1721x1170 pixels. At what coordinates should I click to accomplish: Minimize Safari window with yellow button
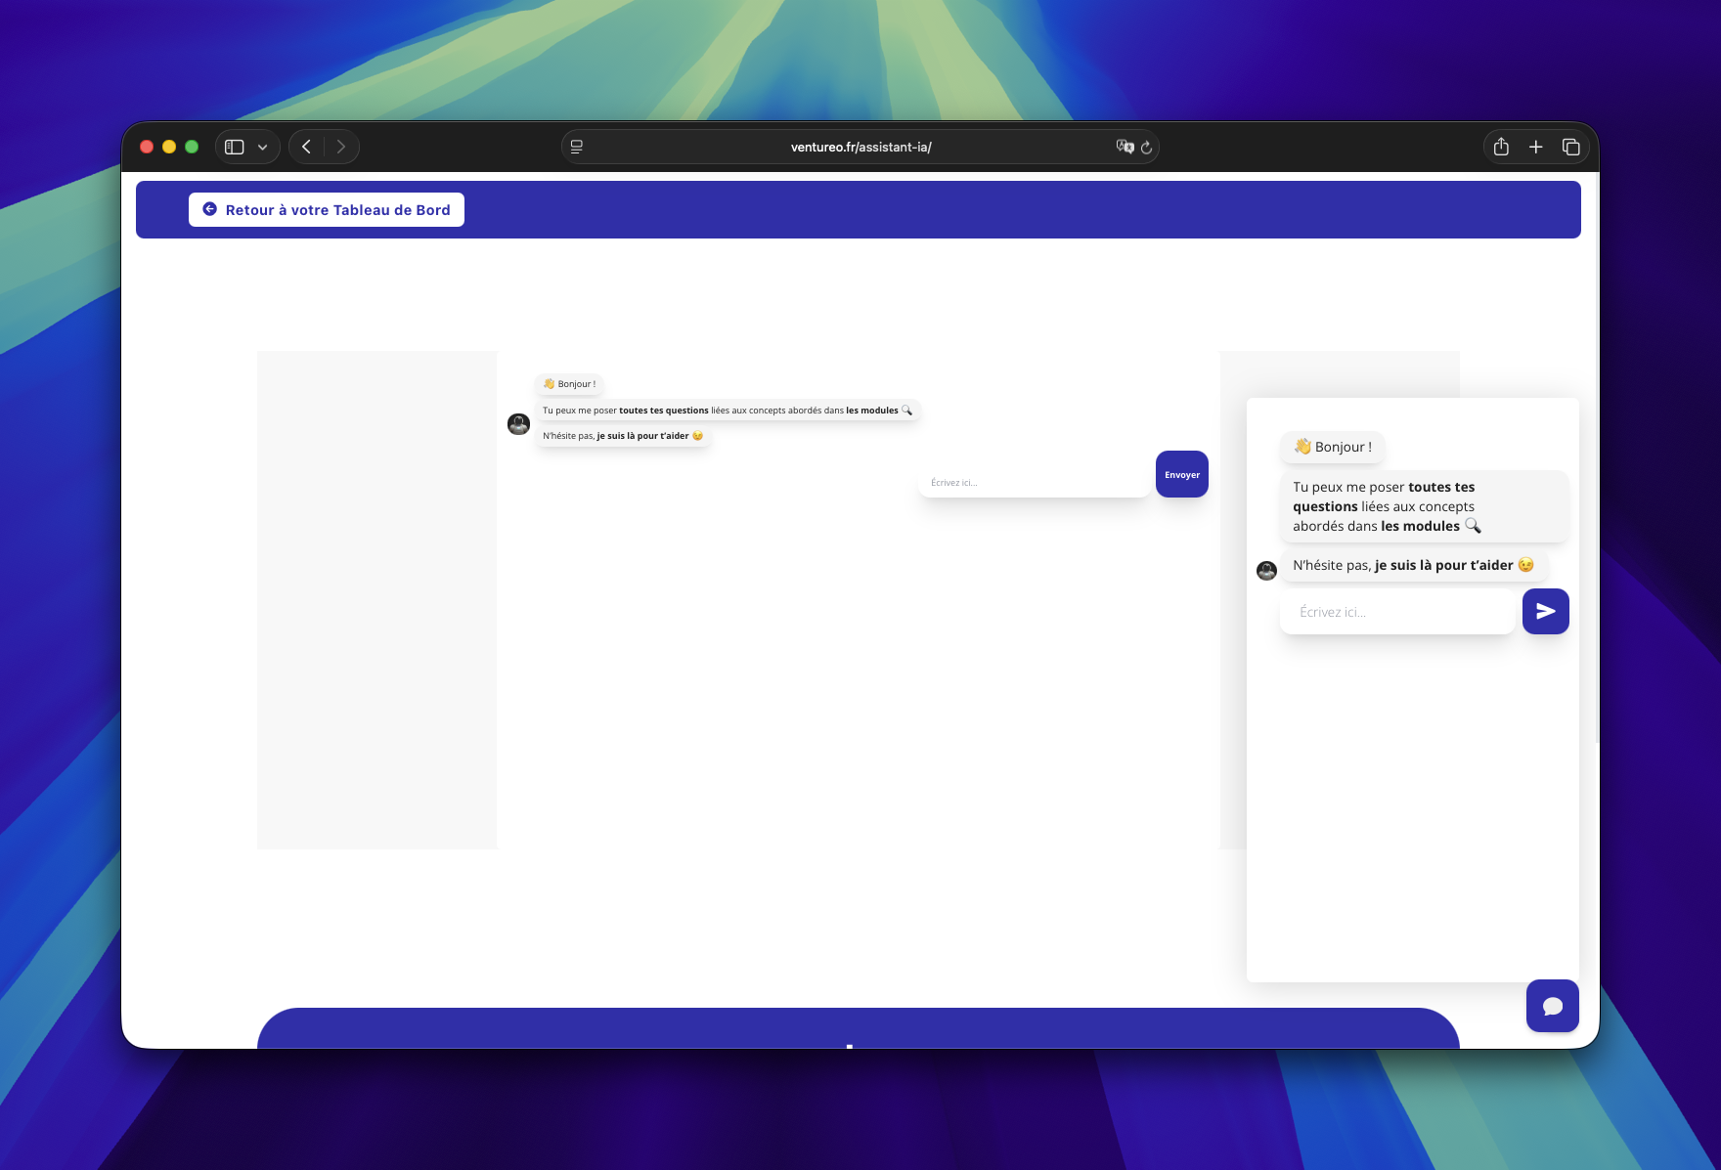coord(169,147)
